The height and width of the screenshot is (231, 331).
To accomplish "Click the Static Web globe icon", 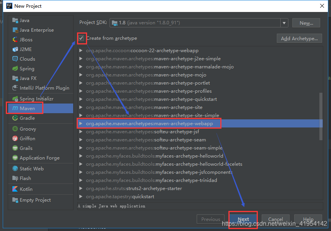I will [15, 168].
